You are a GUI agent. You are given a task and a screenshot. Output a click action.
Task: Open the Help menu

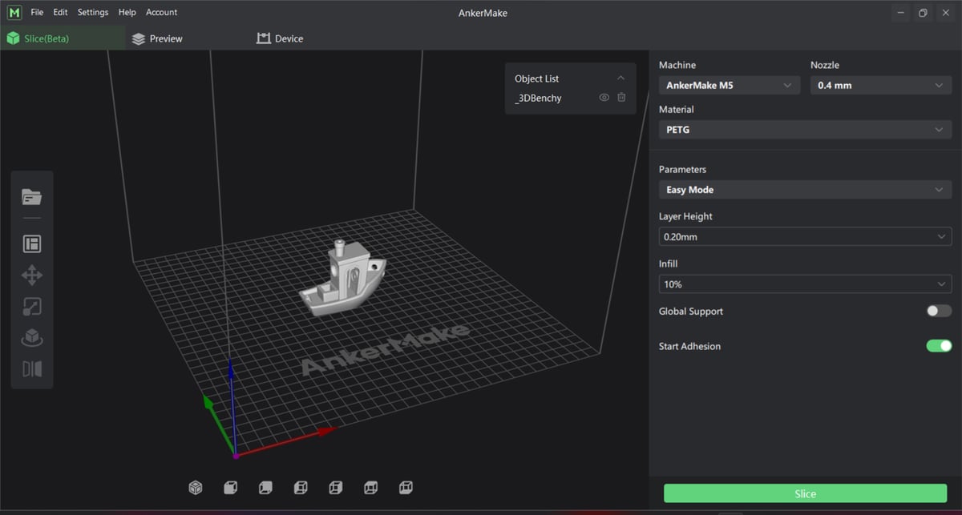(x=127, y=12)
